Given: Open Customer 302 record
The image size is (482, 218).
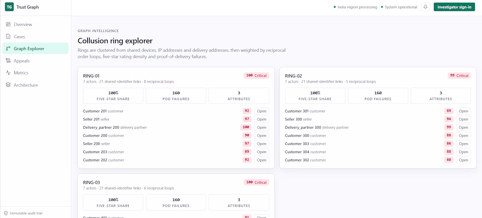Looking at the screenshot, I should 464,160.
